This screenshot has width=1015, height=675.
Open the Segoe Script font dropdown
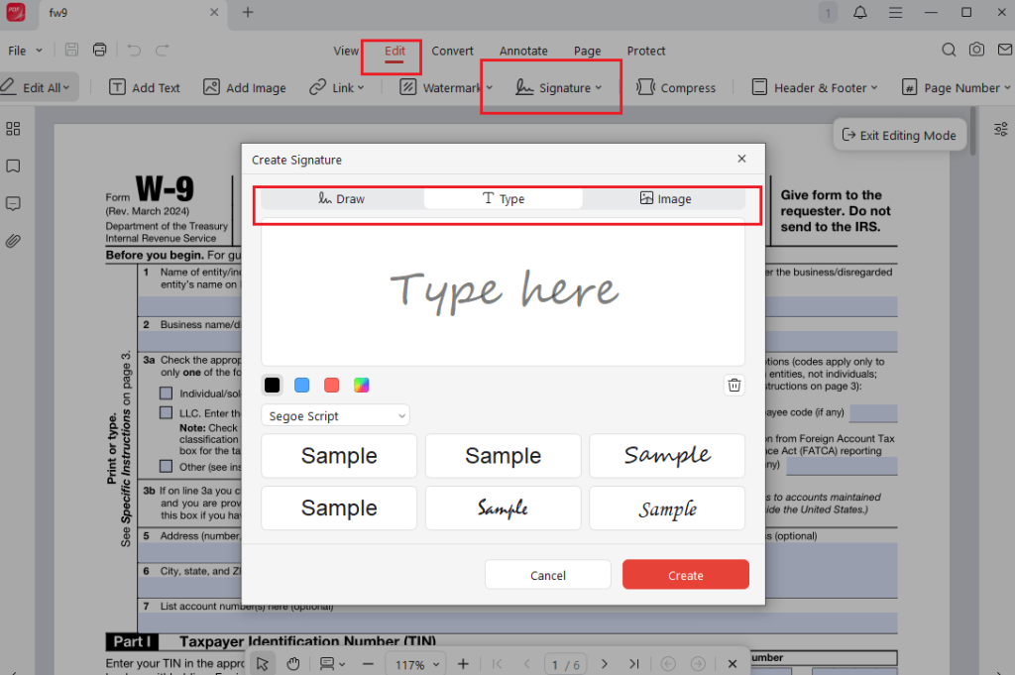pyautogui.click(x=335, y=415)
